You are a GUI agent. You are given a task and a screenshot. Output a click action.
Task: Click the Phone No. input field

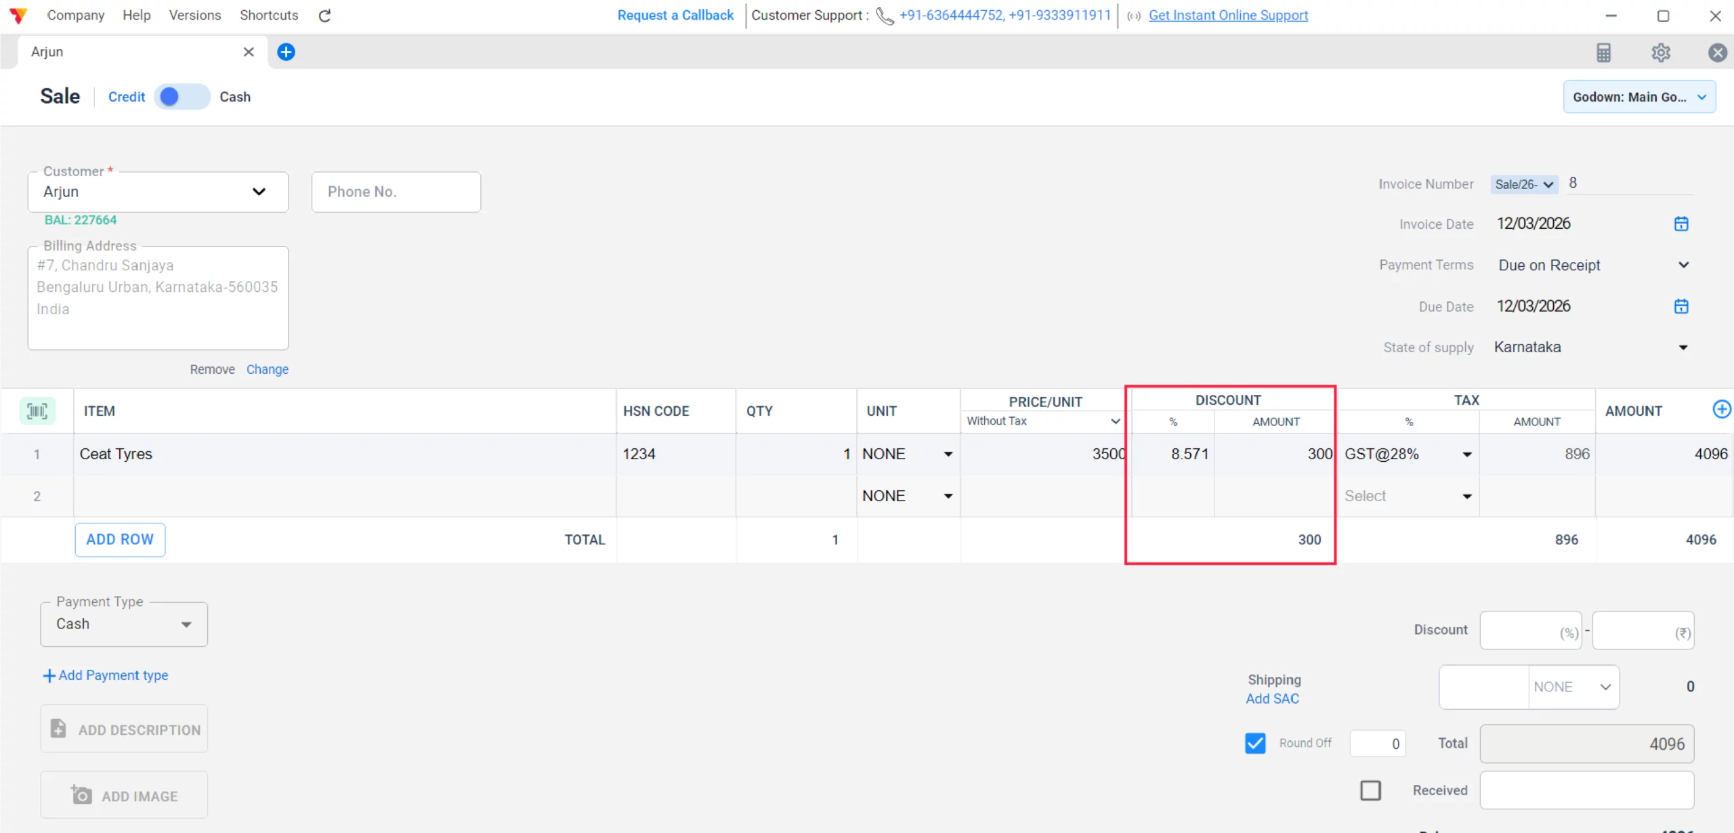click(x=396, y=192)
